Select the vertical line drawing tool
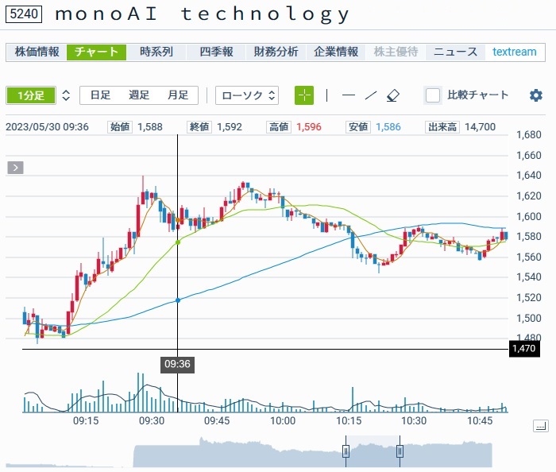This screenshot has width=556, height=472. tap(326, 95)
